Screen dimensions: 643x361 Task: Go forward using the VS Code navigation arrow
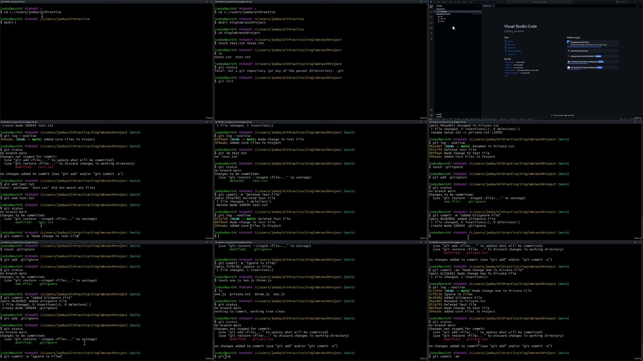point(503,2)
